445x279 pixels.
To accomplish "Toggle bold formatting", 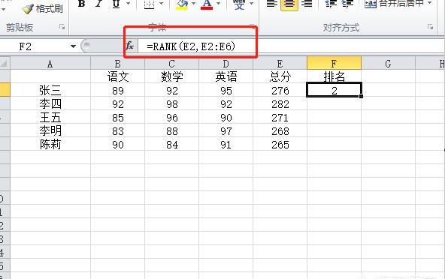I will coord(81,4).
